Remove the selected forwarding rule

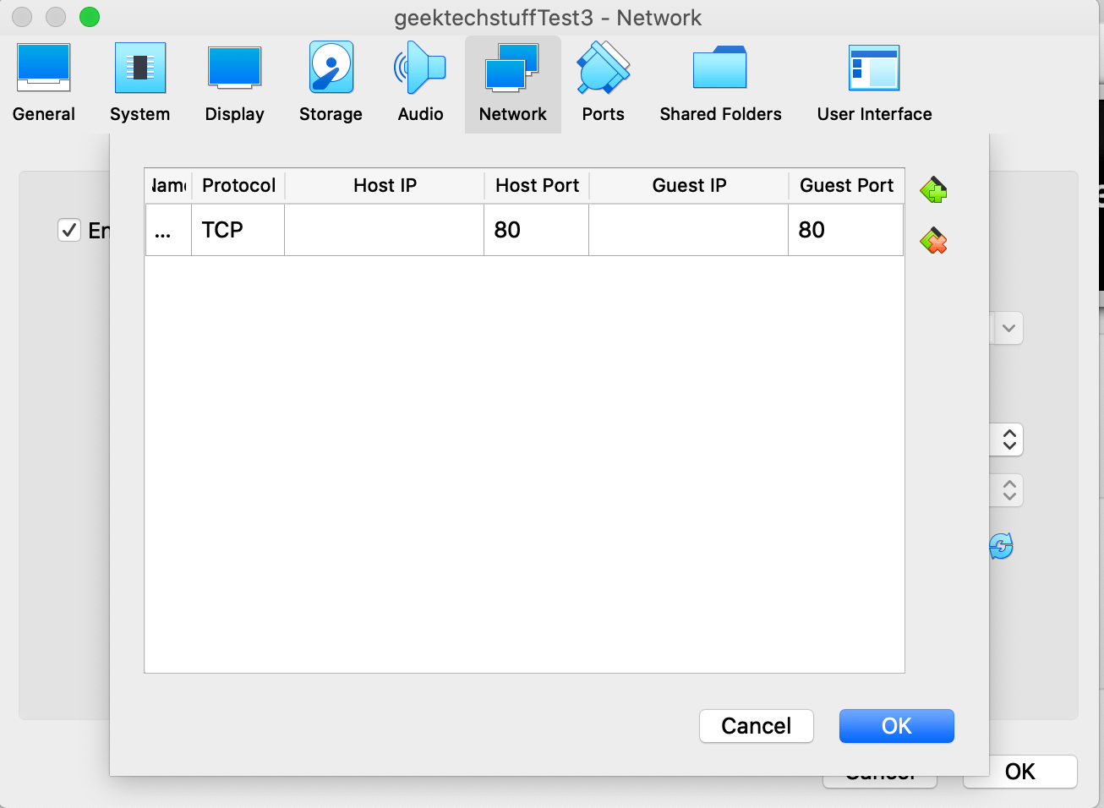[x=932, y=241]
